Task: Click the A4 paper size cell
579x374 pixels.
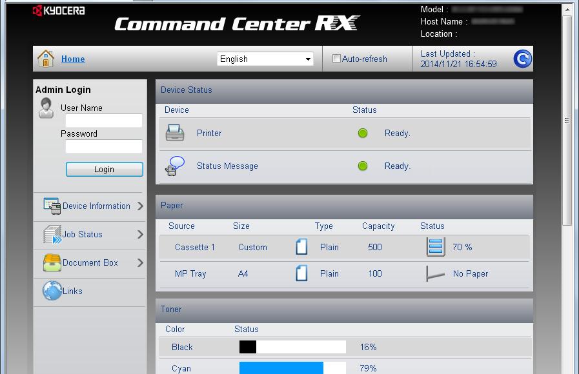Action: 243,273
